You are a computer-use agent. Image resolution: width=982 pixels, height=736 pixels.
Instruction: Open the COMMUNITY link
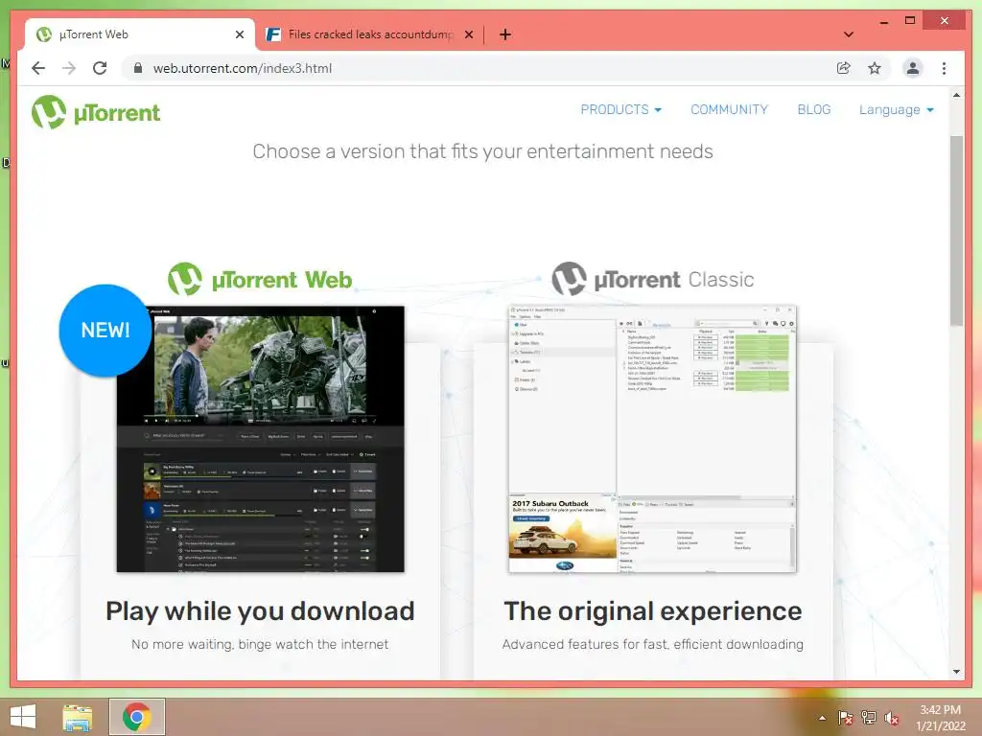tap(729, 109)
